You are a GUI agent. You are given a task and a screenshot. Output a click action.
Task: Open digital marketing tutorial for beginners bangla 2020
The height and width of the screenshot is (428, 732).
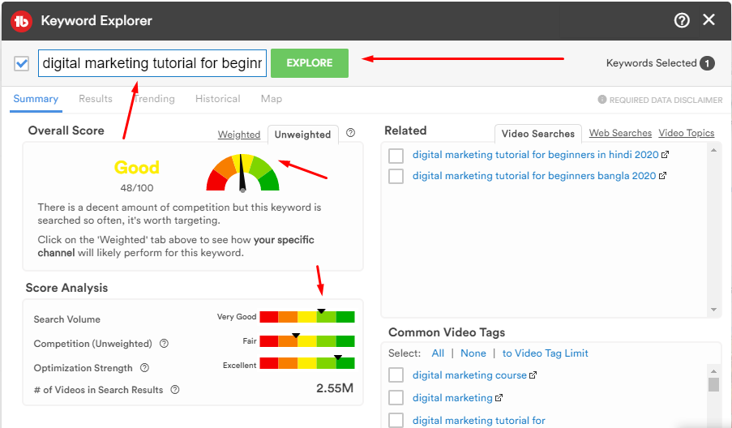pyautogui.click(x=534, y=176)
